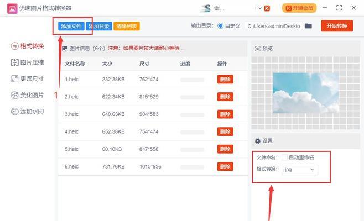Click the S logo icon in title bar

click(x=206, y=8)
